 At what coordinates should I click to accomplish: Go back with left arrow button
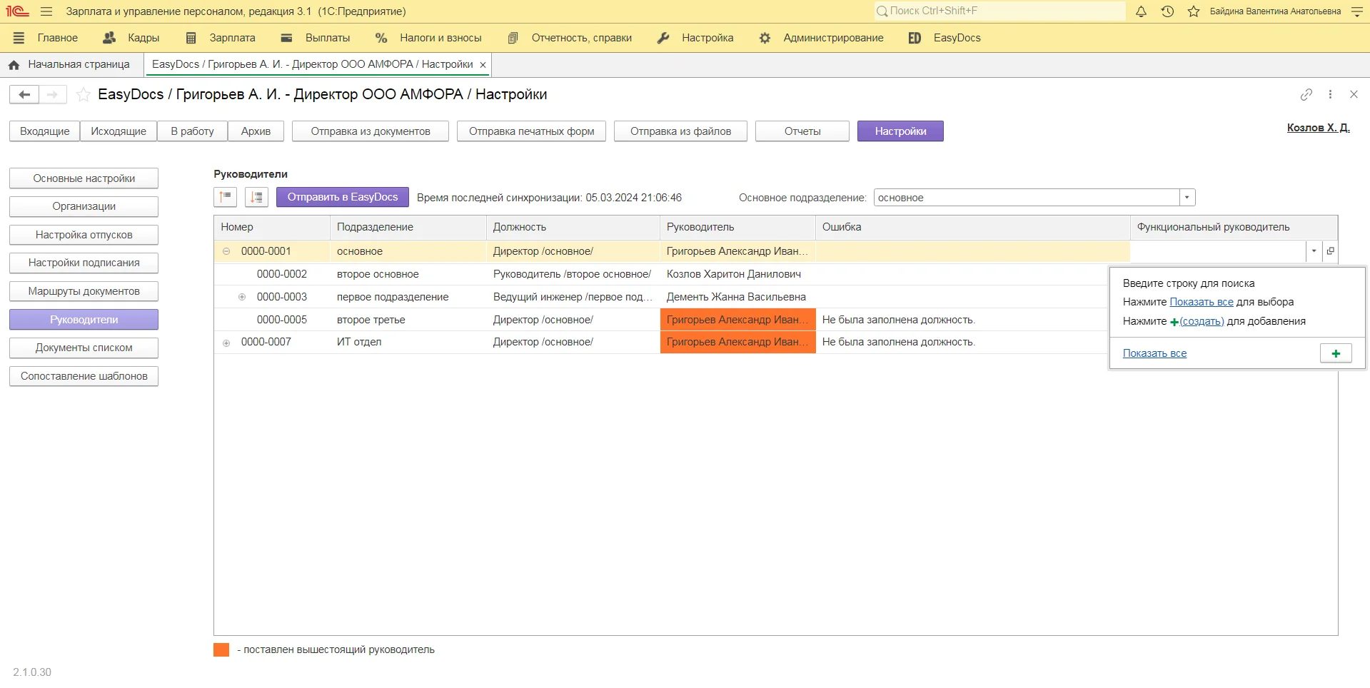[24, 94]
